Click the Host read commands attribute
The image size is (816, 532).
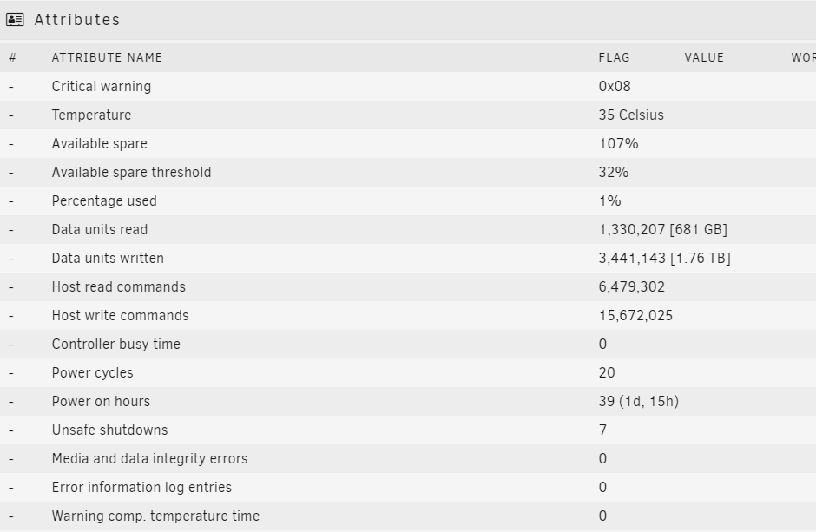[119, 286]
